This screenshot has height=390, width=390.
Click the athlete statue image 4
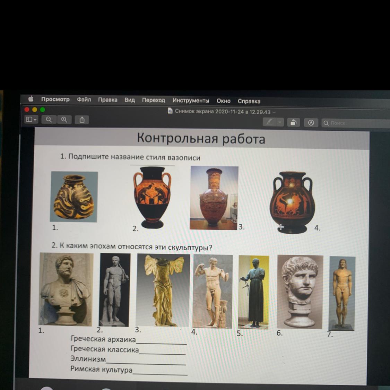click(213, 291)
